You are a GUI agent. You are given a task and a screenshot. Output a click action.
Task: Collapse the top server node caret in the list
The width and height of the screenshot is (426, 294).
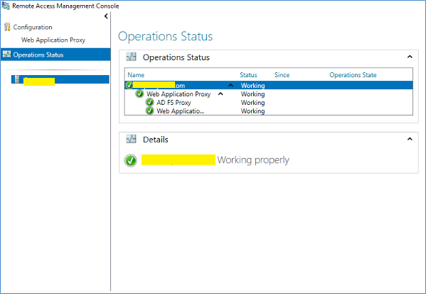230,86
